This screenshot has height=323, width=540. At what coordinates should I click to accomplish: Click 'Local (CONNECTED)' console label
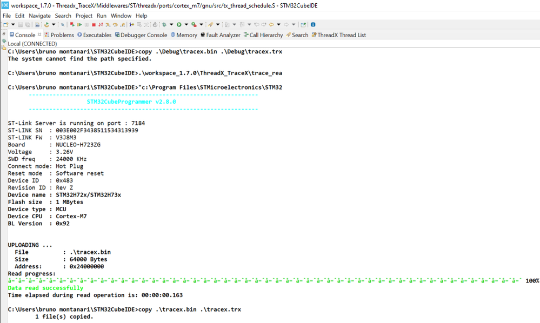click(x=32, y=44)
